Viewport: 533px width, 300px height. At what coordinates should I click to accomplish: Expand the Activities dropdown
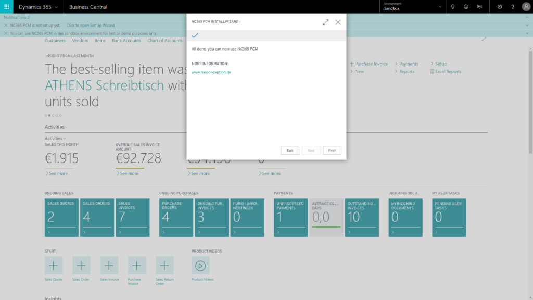[x=55, y=138]
